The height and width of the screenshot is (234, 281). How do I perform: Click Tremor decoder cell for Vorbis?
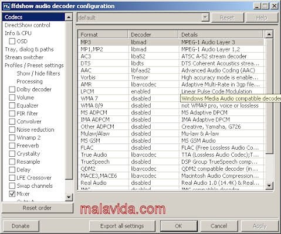click(x=154, y=77)
